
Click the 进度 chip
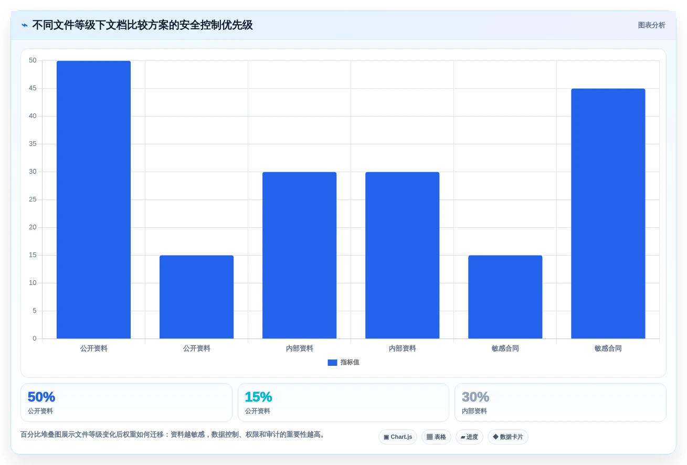pos(469,437)
